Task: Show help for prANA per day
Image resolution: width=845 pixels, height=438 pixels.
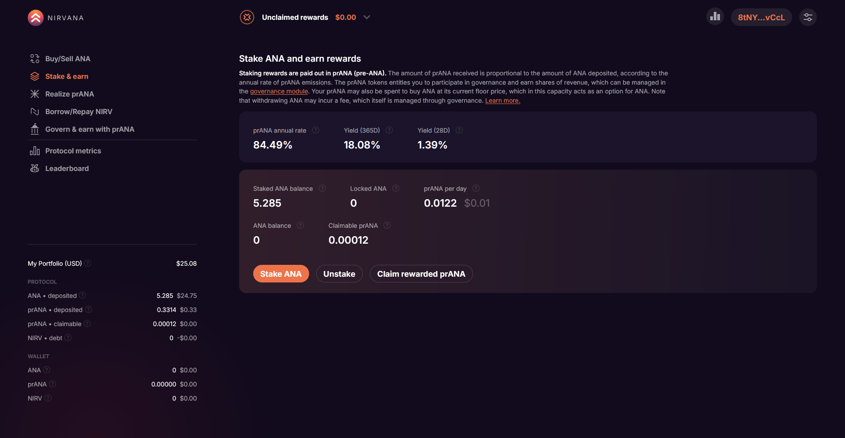Action: [x=476, y=188]
